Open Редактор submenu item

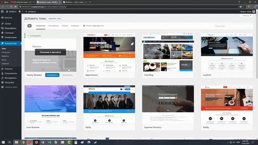[x=5, y=64]
